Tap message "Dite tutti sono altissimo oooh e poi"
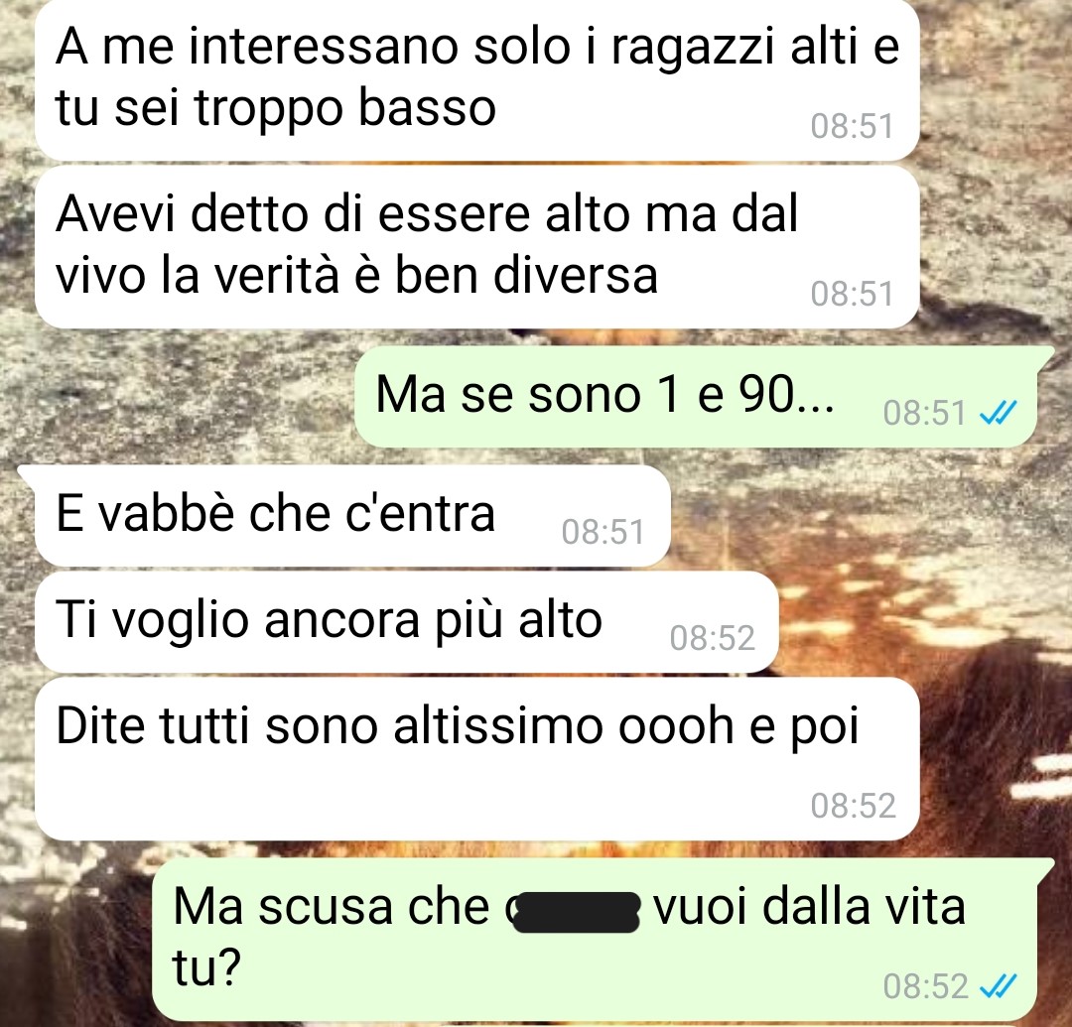 click(x=476, y=758)
